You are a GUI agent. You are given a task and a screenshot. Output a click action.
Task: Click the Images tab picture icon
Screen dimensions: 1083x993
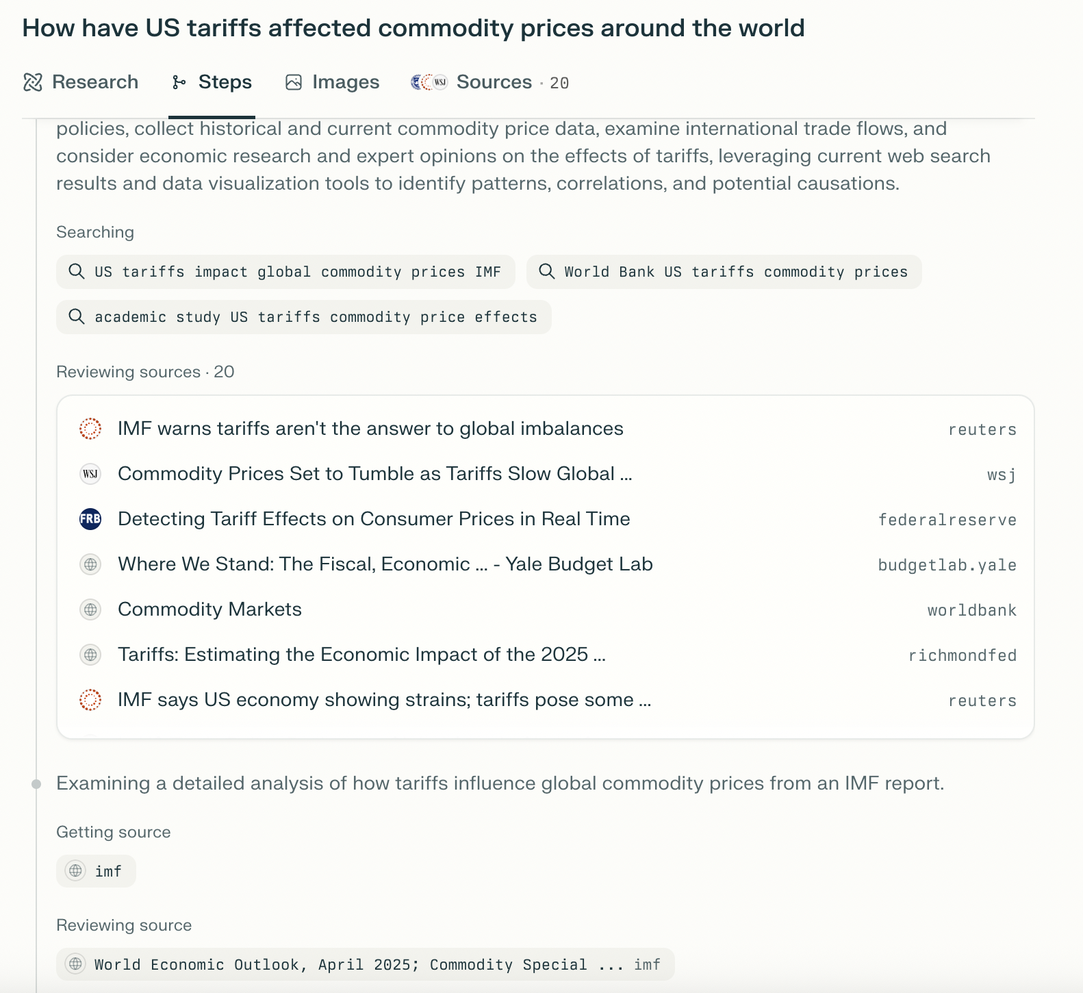tap(294, 82)
